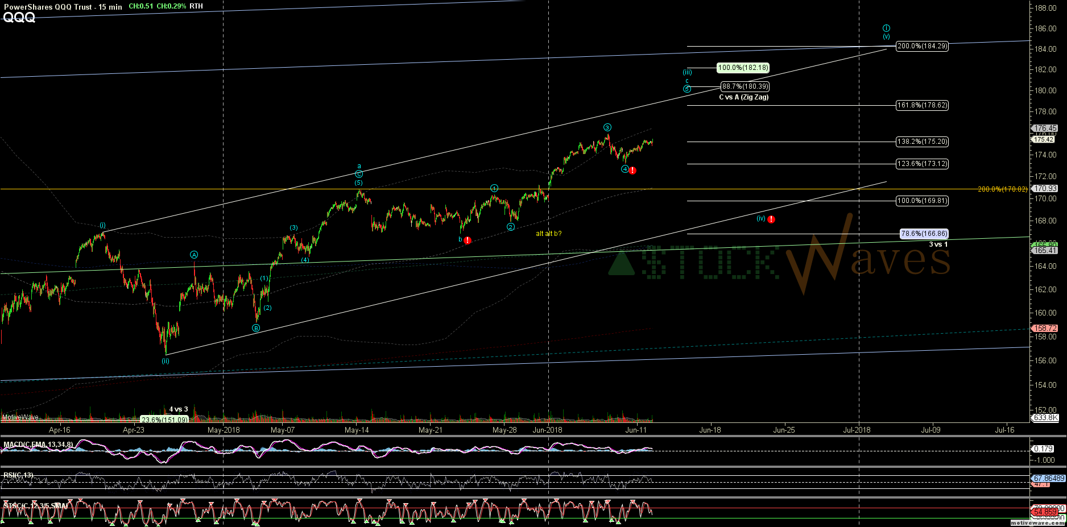
Task: Select the circled B wave label
Action: tap(256, 328)
